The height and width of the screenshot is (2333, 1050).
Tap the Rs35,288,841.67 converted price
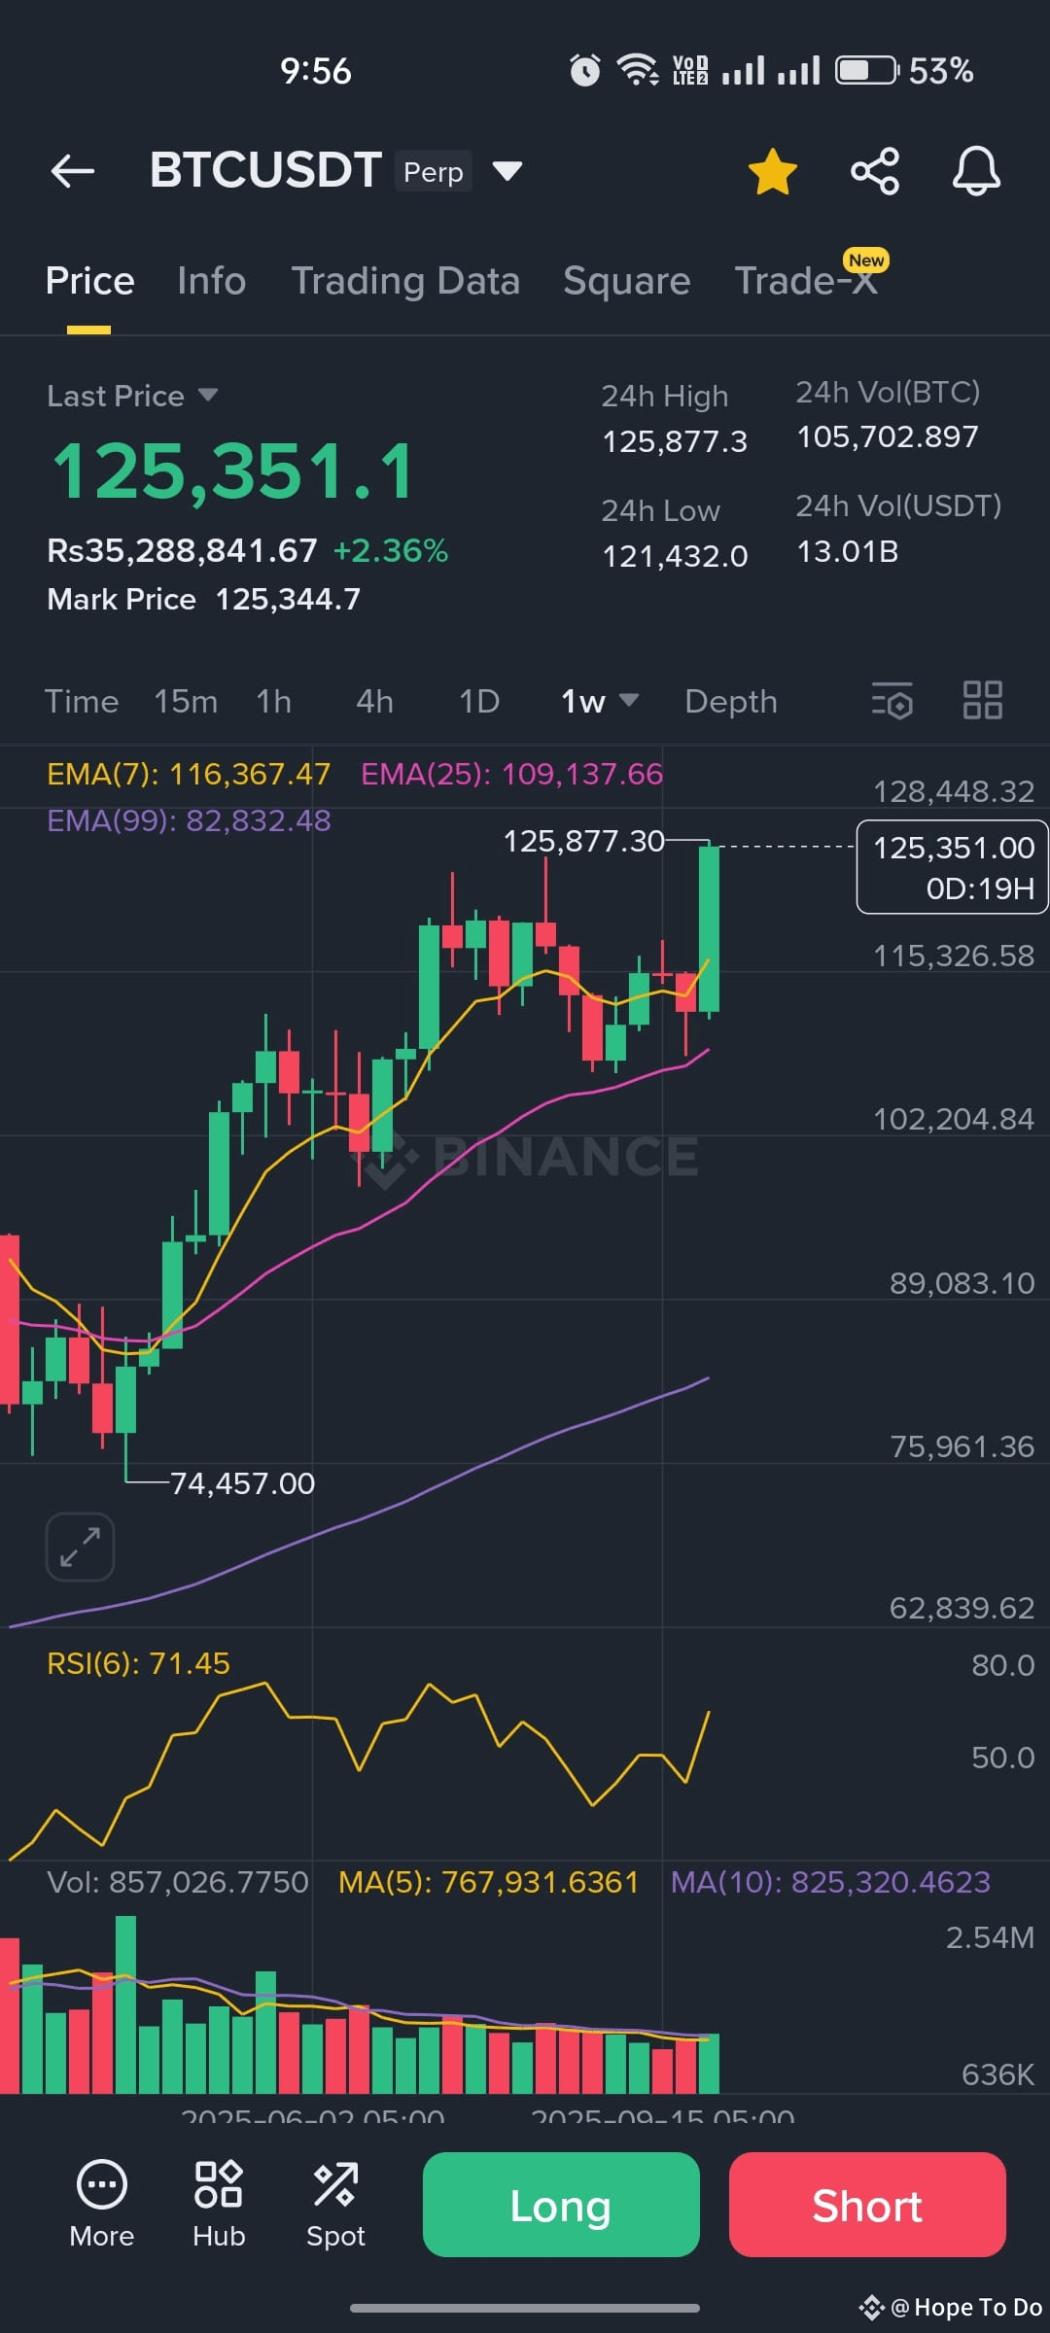pos(182,550)
